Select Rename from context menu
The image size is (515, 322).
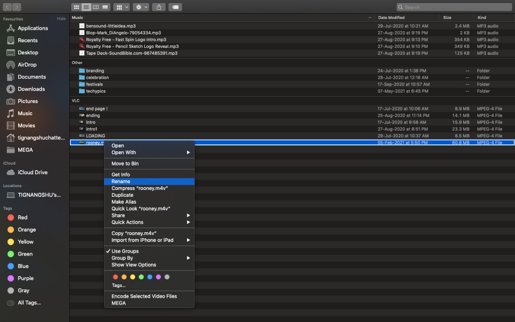(x=121, y=182)
